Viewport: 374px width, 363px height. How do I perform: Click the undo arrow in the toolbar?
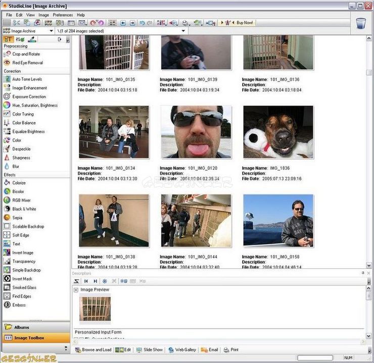pos(142,23)
